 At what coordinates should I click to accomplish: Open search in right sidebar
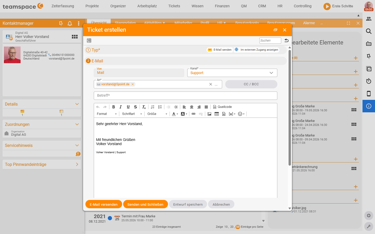click(369, 31)
